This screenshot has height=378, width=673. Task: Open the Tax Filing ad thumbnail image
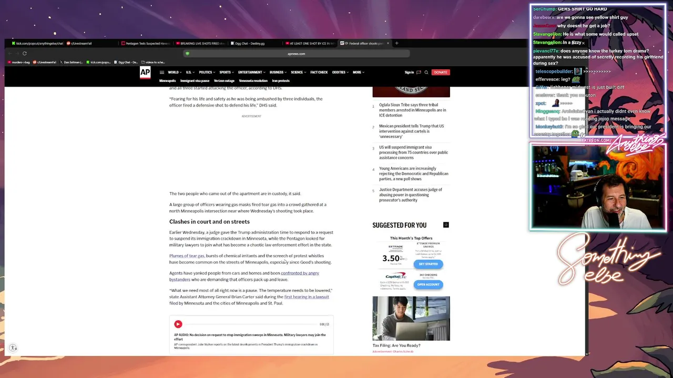pyautogui.click(x=411, y=319)
